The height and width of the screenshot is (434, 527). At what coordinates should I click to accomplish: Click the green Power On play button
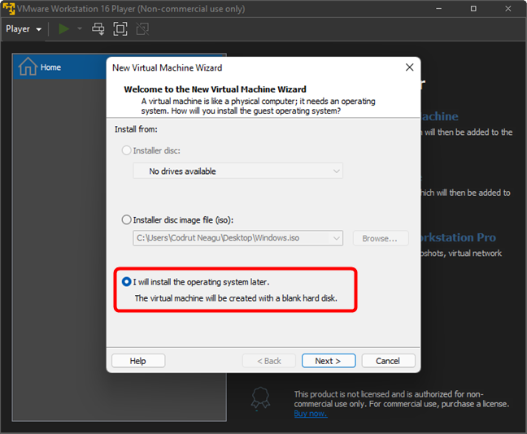click(x=63, y=29)
